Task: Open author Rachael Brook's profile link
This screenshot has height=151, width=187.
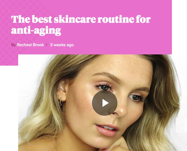Action: click(x=31, y=45)
